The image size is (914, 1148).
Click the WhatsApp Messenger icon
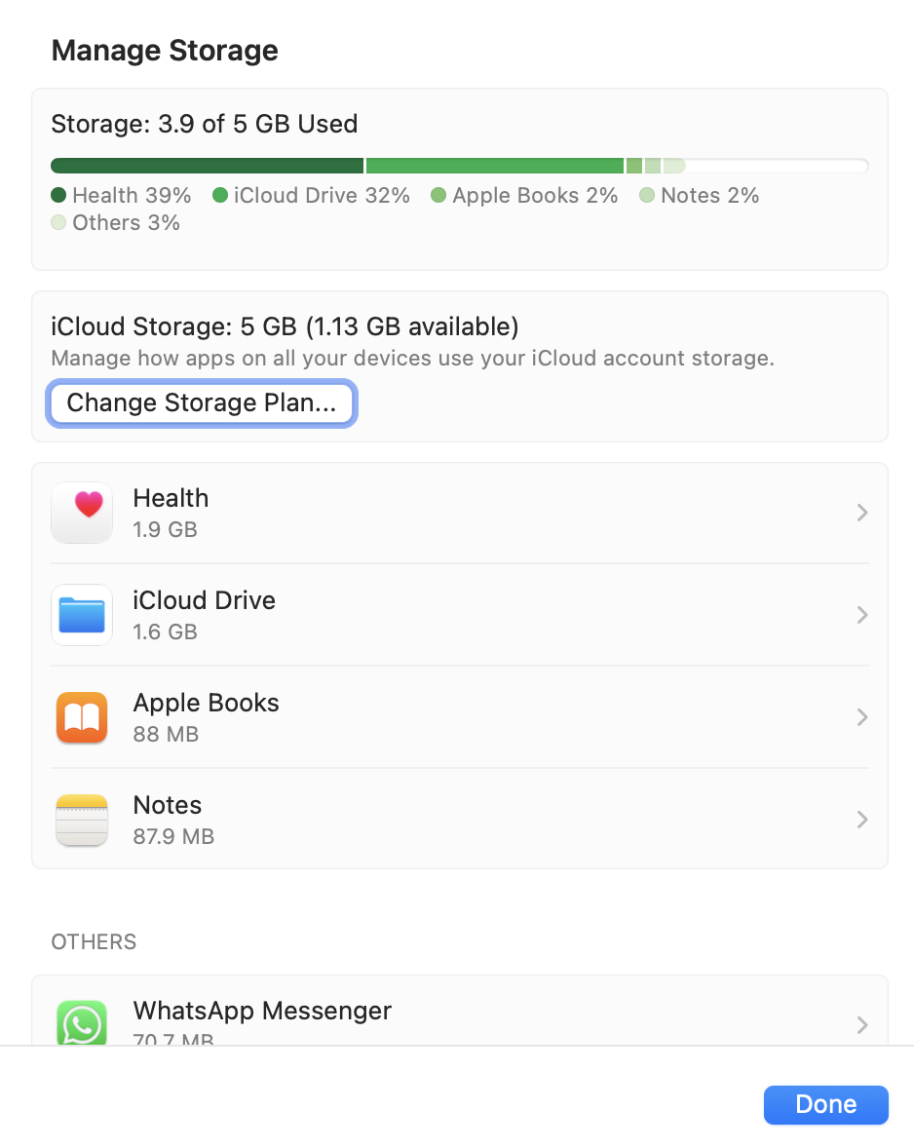point(82,1022)
